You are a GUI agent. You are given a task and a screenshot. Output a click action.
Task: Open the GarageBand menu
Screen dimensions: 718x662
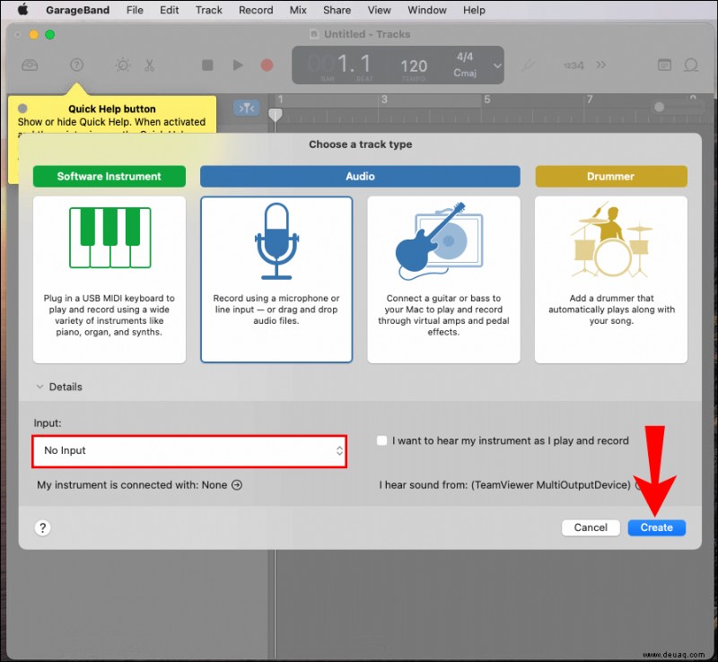tap(77, 10)
